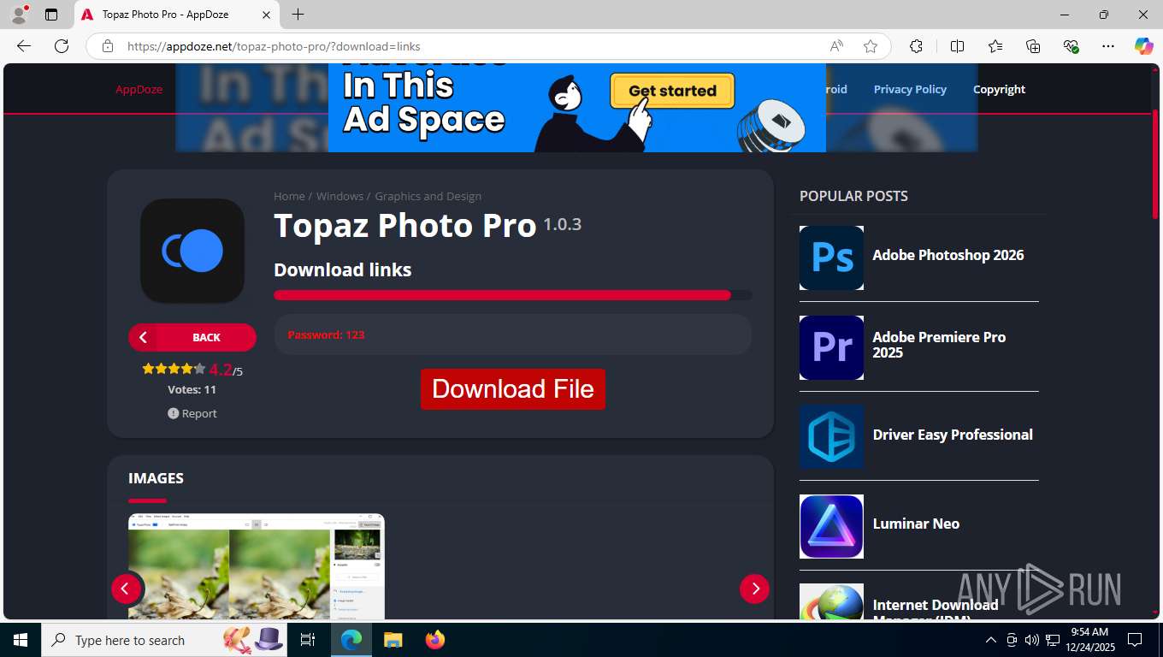Open the browser profile avatar
1163x657 pixels.
click(x=18, y=14)
